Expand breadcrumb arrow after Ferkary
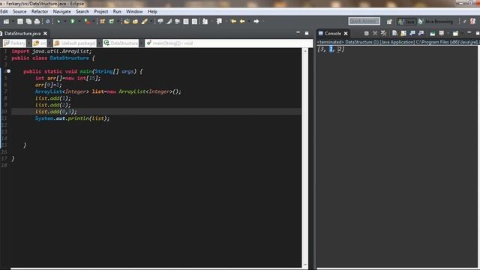Viewport: 480px width, 270px height. (29, 43)
